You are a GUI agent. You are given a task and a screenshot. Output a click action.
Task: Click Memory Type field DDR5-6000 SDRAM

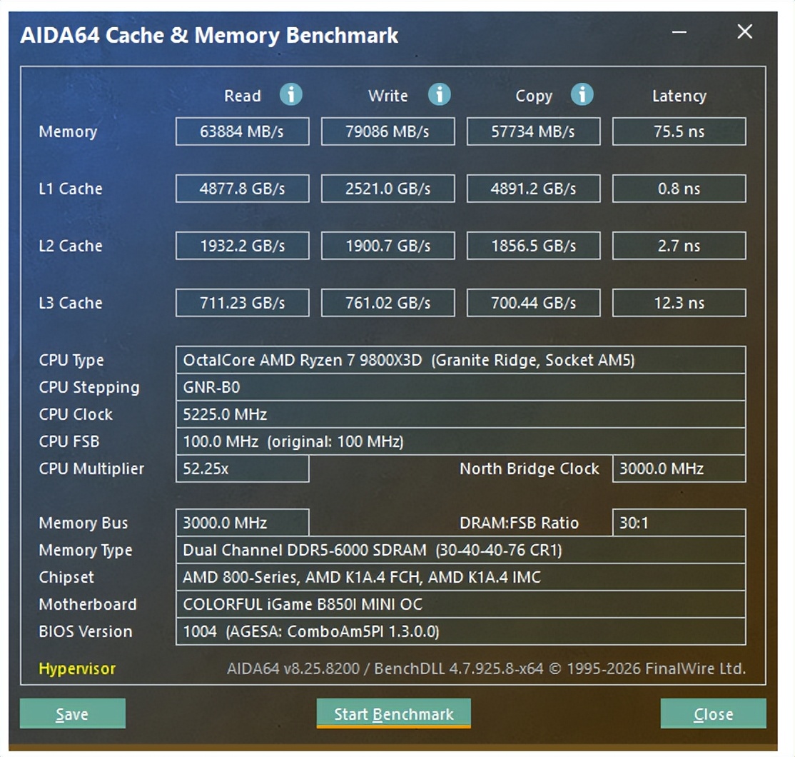461,550
